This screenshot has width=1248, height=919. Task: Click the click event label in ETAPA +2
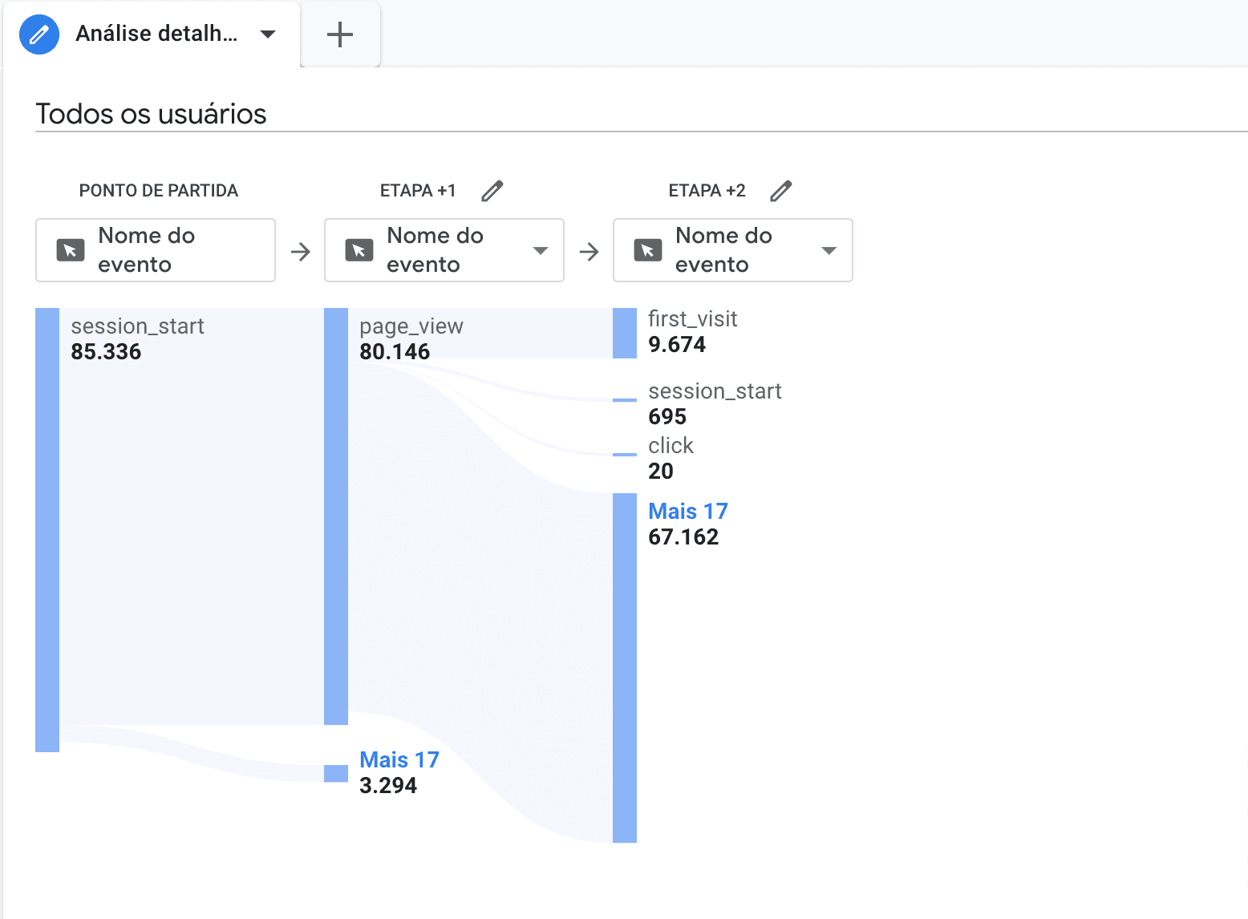click(671, 446)
